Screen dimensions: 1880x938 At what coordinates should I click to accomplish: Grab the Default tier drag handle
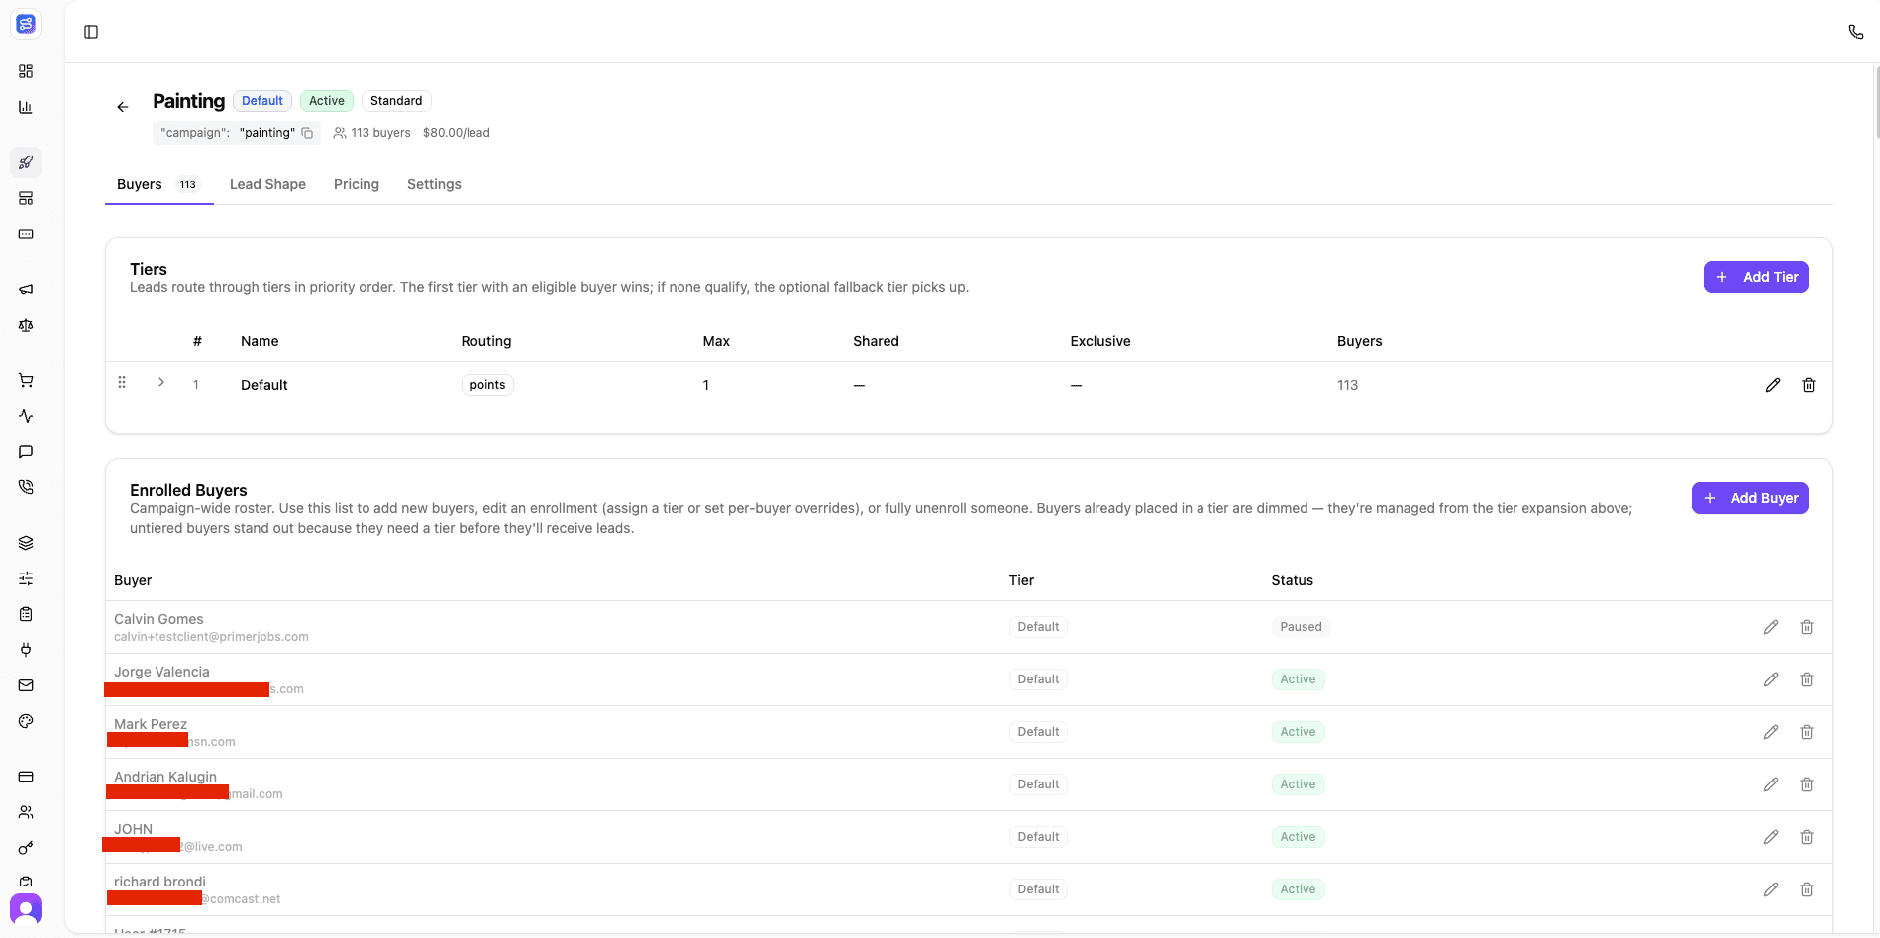122,382
